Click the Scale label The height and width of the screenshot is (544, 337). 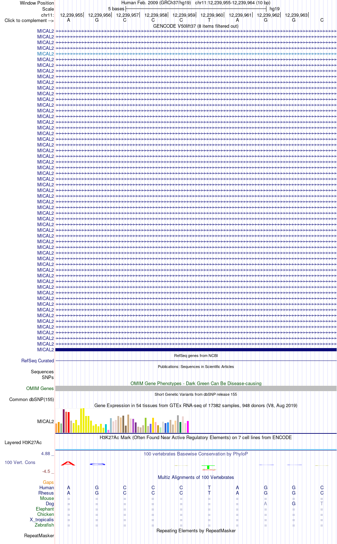coord(48,9)
